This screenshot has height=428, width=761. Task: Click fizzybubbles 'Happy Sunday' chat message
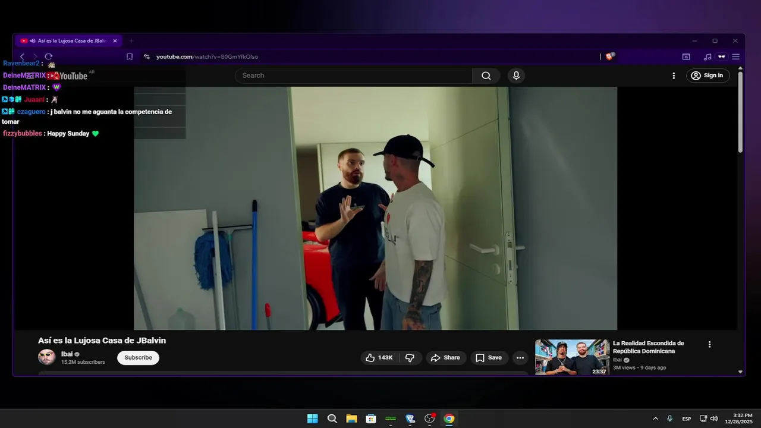click(x=51, y=134)
